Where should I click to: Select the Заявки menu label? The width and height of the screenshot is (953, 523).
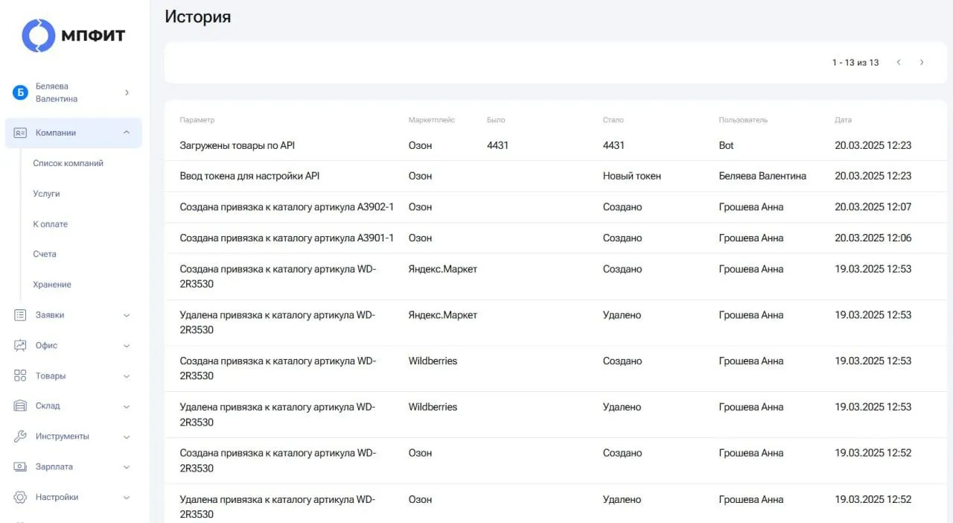50,315
